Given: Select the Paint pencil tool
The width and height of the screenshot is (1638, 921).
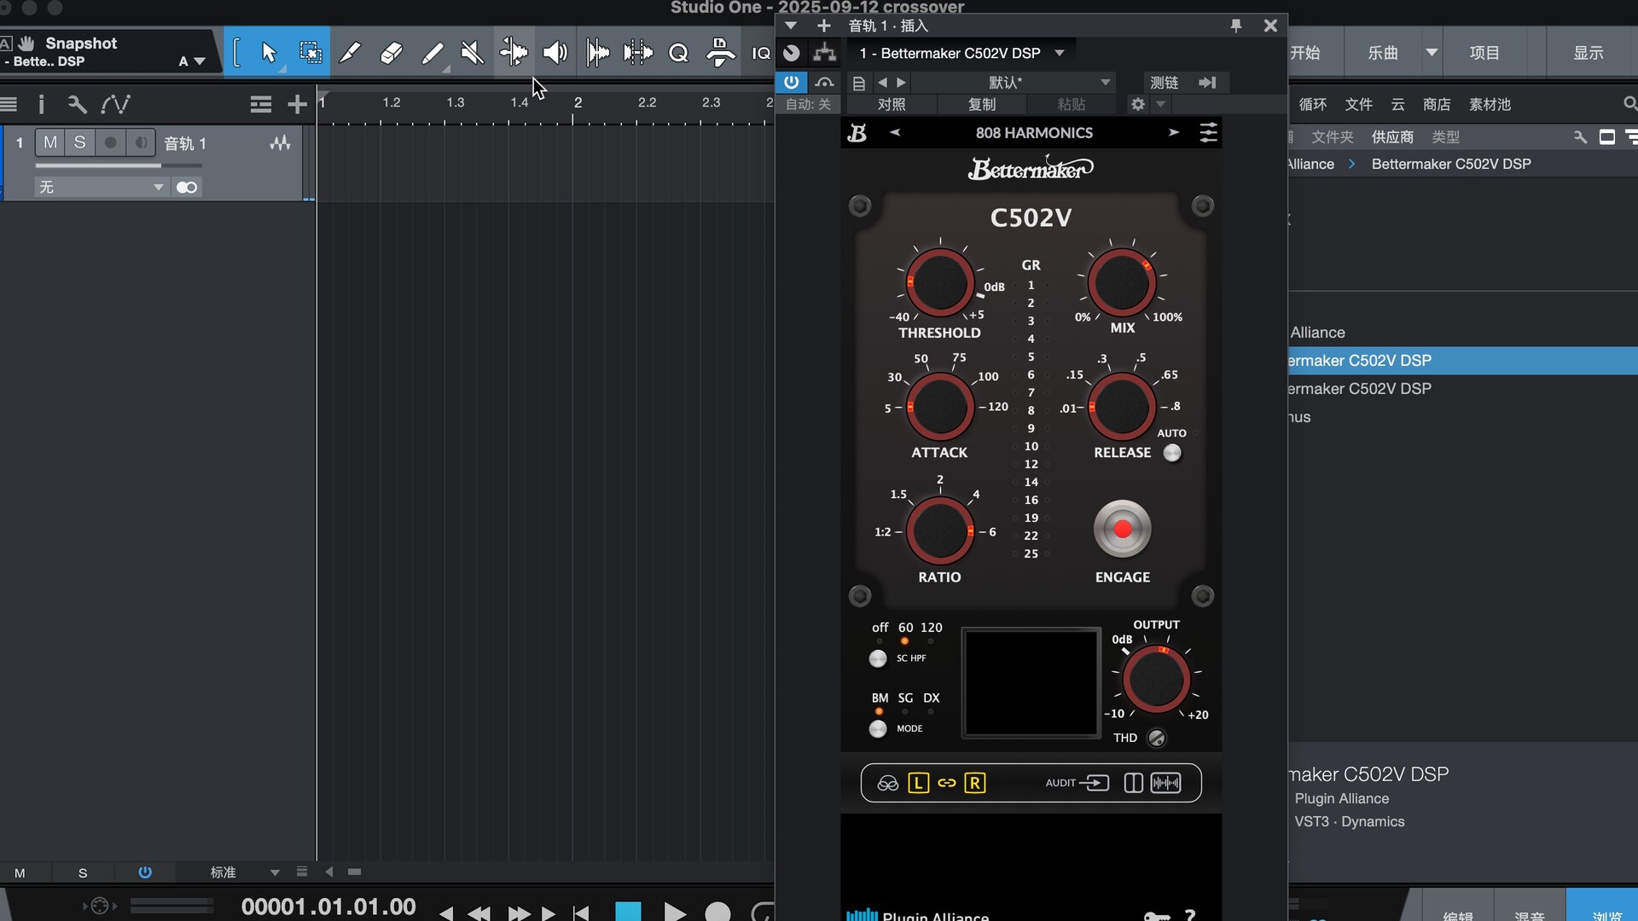Looking at the screenshot, I should coord(433,53).
